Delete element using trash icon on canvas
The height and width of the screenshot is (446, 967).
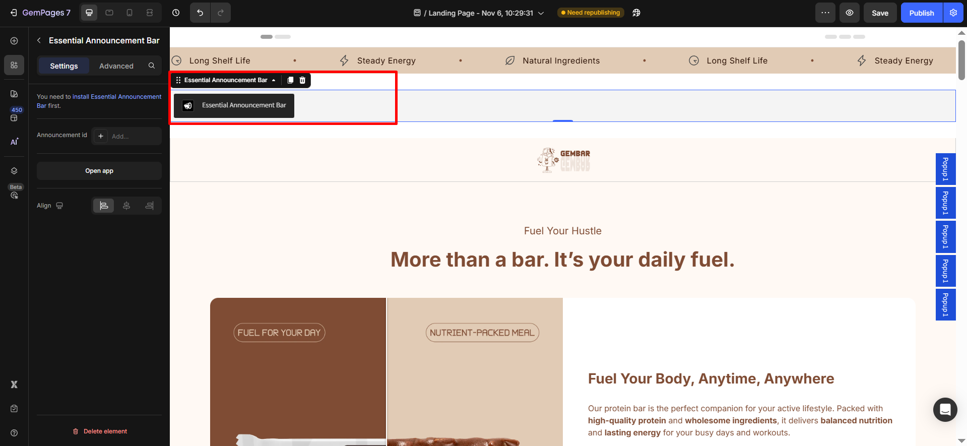[302, 80]
